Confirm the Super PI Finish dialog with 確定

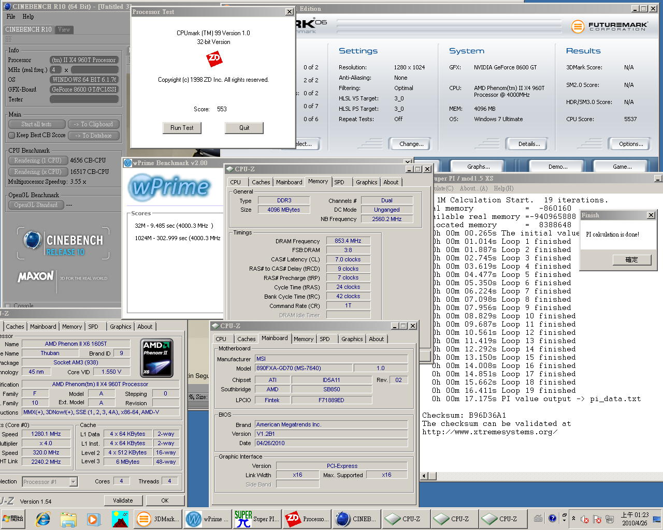(x=631, y=260)
